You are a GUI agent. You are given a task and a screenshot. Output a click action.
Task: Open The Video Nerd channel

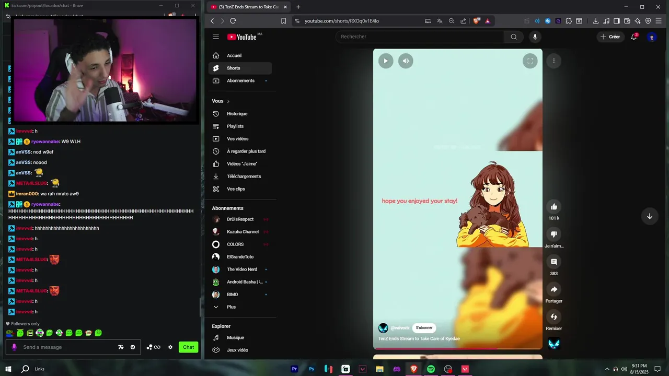pyautogui.click(x=240, y=269)
